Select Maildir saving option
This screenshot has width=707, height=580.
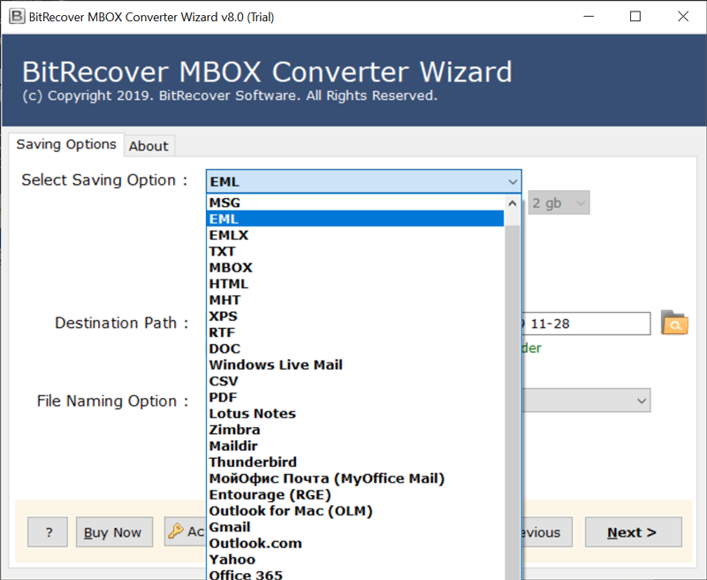(355, 446)
